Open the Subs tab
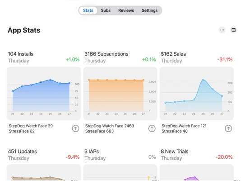The height and width of the screenshot is (181, 241). tap(106, 10)
